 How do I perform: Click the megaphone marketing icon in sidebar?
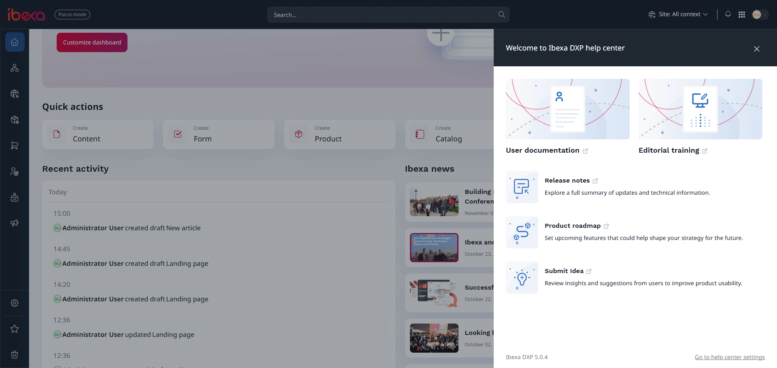[15, 223]
